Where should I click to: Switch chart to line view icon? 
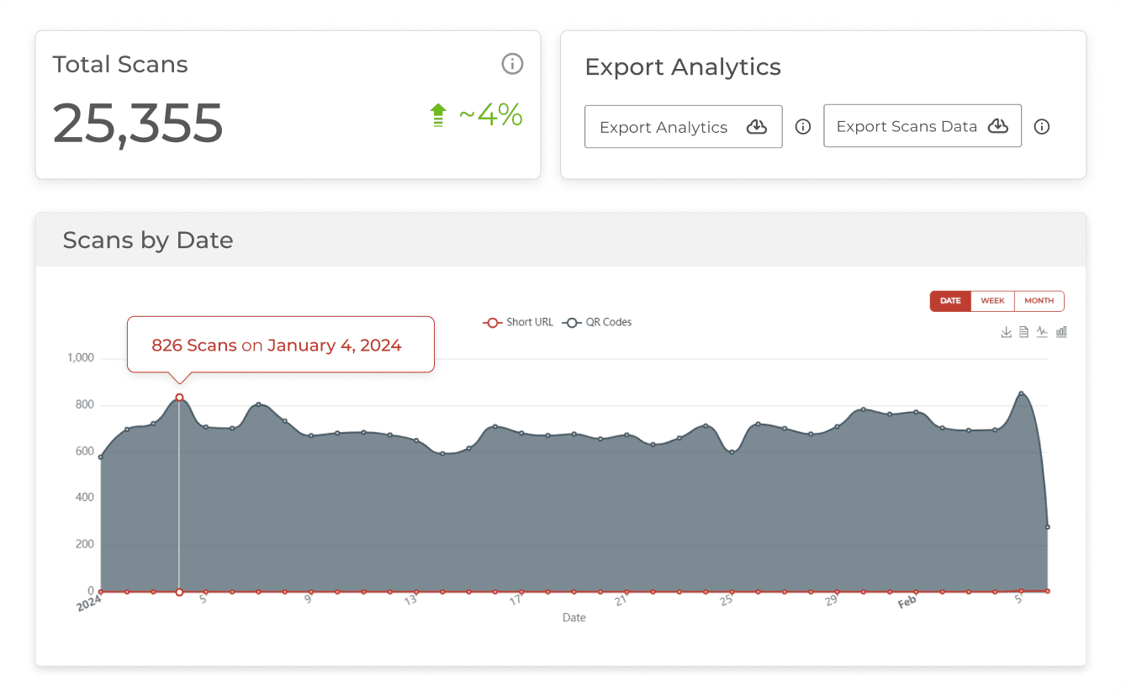point(1042,332)
